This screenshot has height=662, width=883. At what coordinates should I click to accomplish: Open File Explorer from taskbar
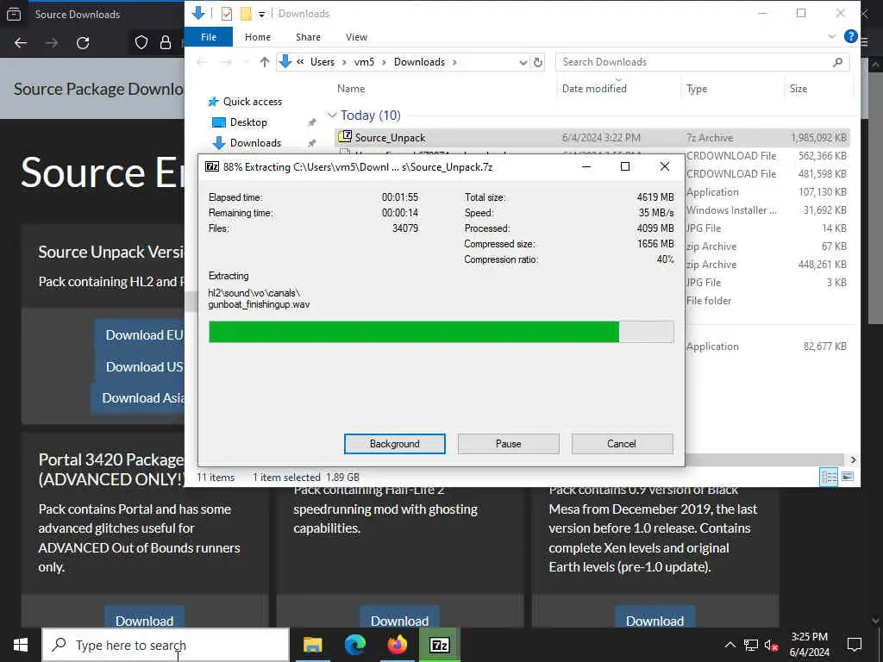coord(312,645)
